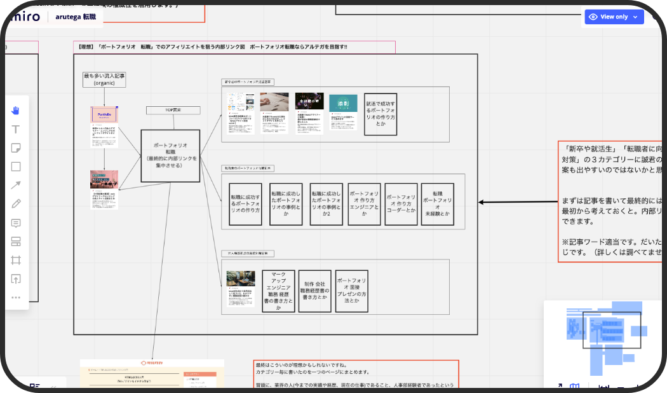667x393 pixels.
Task: Select the website screenshot at bottom of board
Action: 152,373
